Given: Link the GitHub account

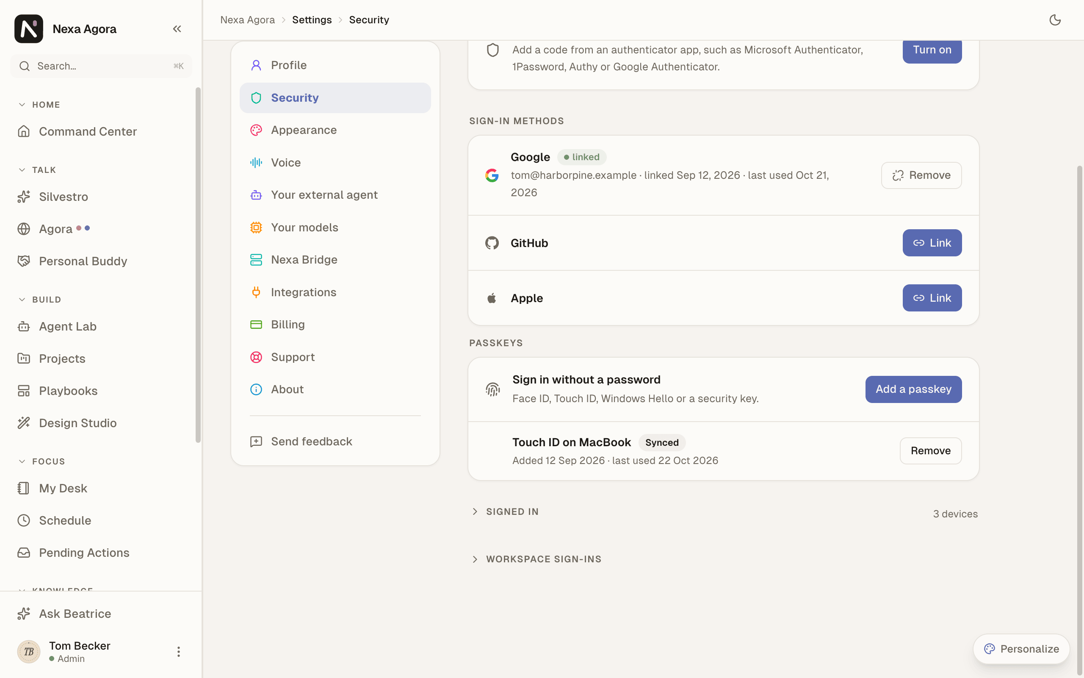Looking at the screenshot, I should tap(932, 243).
